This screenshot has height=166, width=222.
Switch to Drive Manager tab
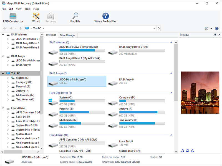[67, 35]
